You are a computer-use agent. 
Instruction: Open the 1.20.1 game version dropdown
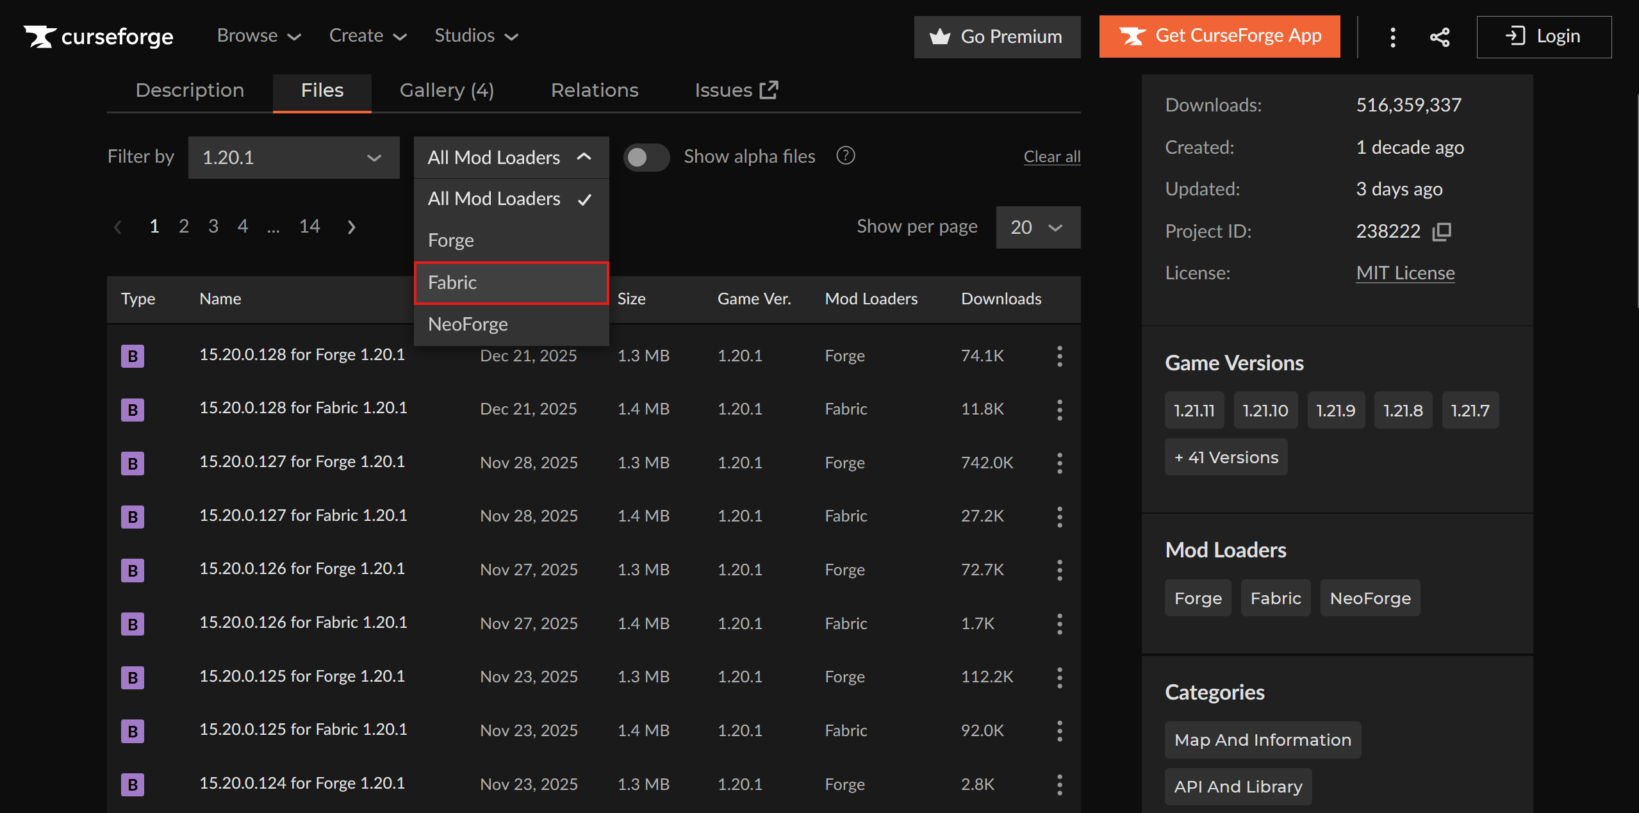(x=293, y=158)
